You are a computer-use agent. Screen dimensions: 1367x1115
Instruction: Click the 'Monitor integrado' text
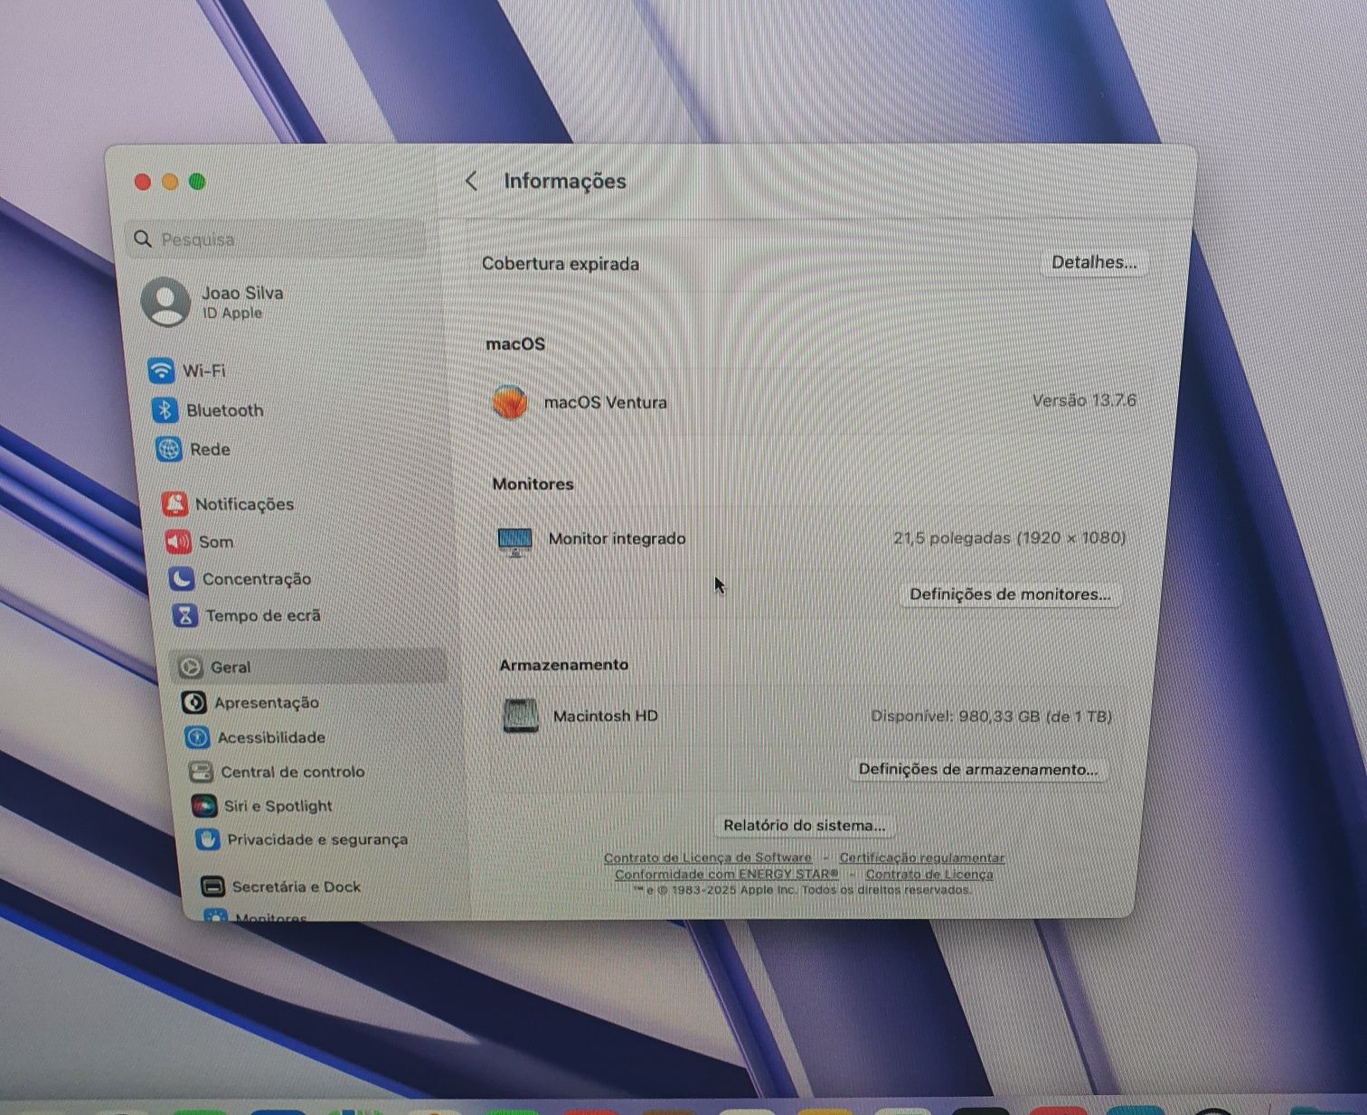click(x=617, y=539)
